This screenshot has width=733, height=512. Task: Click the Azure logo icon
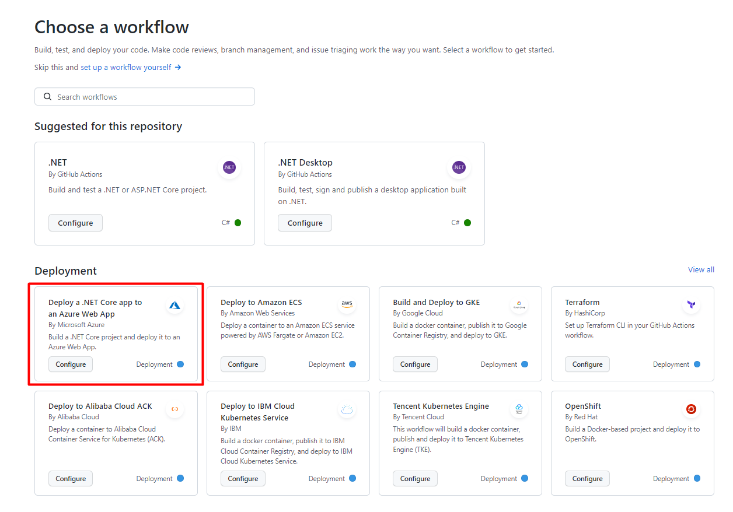[x=175, y=305]
